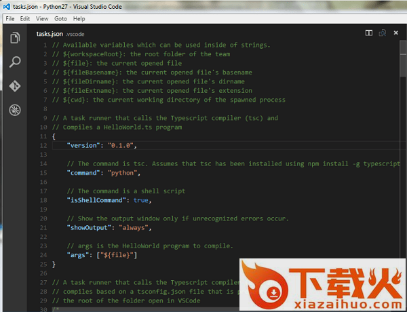Open the Explorer view in activity bar

coord(14,39)
